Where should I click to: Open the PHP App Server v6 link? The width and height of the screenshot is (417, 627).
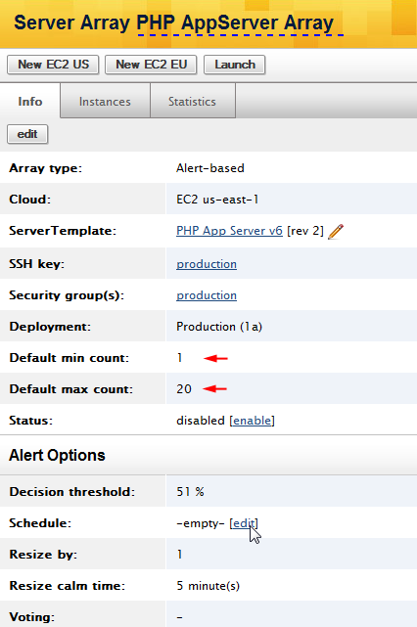(229, 231)
